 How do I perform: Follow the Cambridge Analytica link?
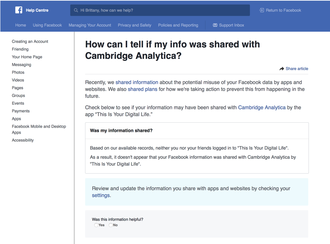[262, 107]
